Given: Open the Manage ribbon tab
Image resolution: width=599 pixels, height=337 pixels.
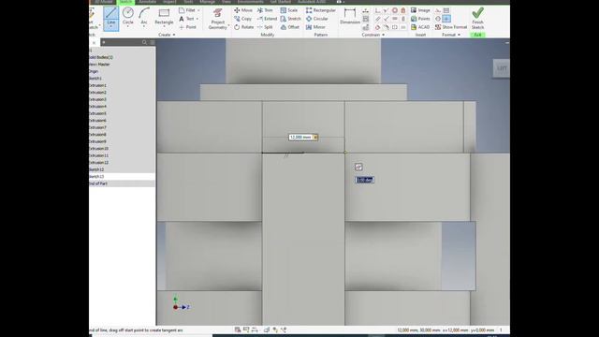Looking at the screenshot, I should point(207,2).
